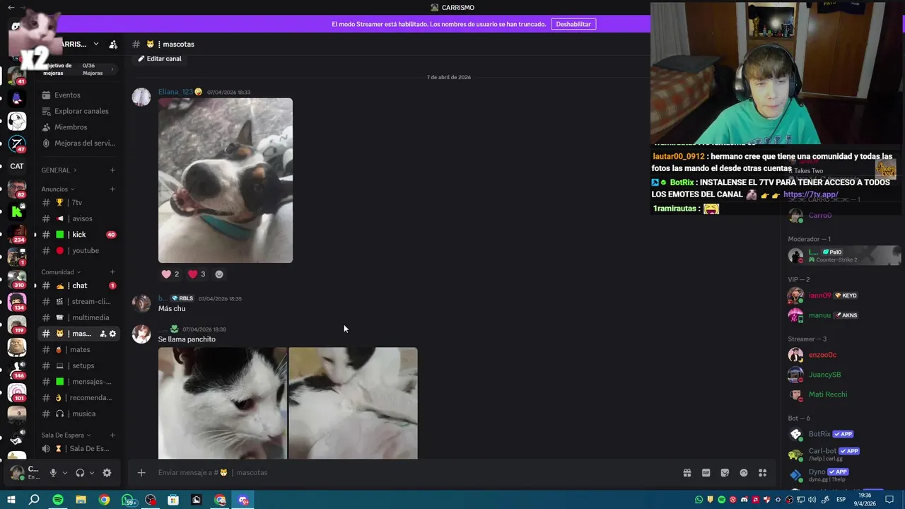Open the youtube channel
Viewport: 905px width, 509px height.
pos(78,251)
